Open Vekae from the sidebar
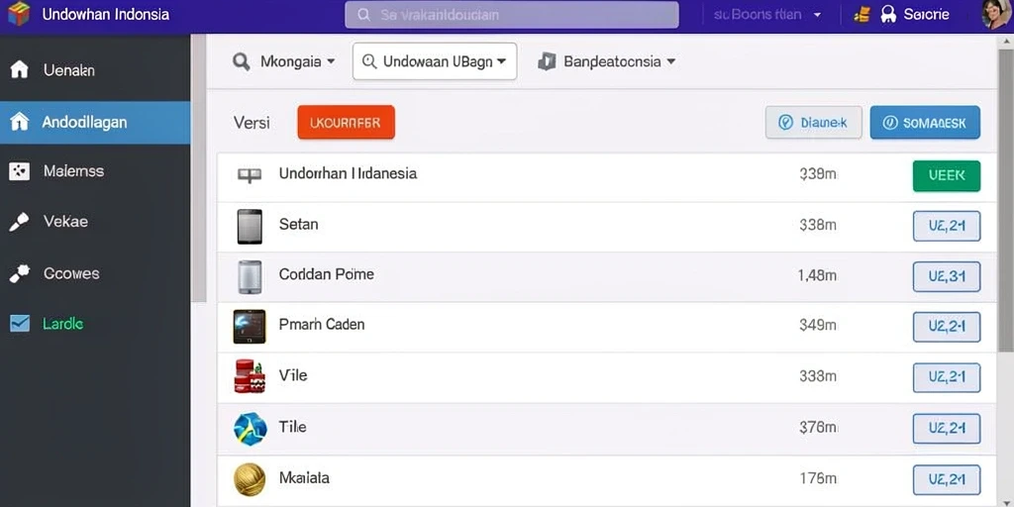 (x=95, y=222)
